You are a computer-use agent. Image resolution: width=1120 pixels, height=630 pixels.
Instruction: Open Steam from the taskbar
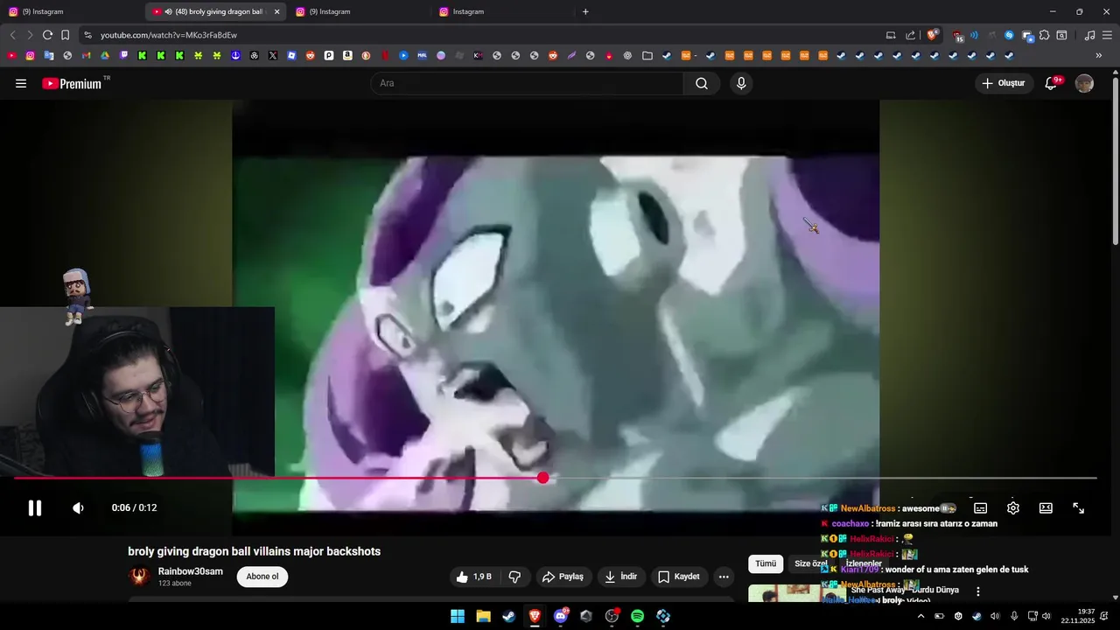coord(508,616)
